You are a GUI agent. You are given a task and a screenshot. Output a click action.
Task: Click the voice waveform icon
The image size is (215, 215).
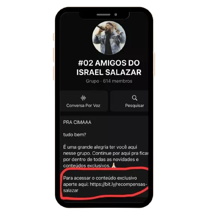tap(83, 98)
